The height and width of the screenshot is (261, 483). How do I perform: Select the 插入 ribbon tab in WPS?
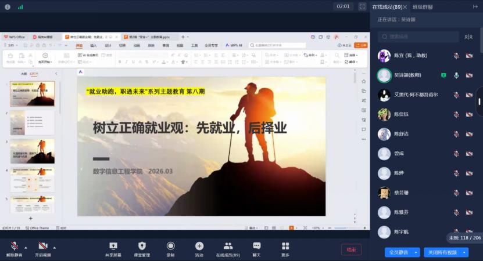(x=93, y=45)
